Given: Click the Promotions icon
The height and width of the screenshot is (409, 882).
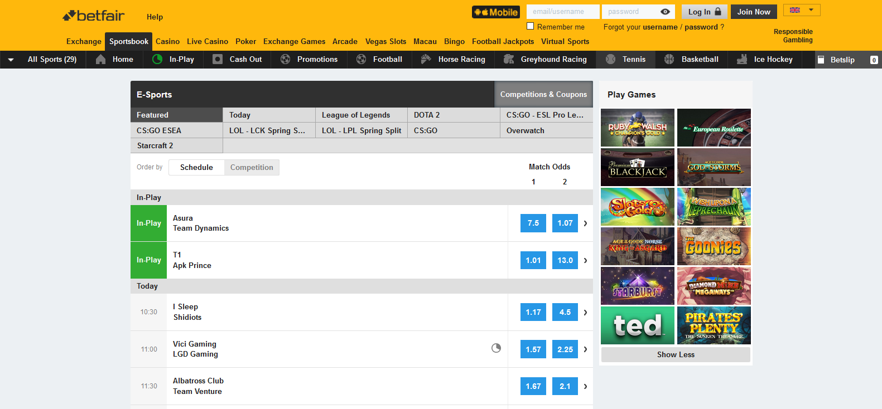Looking at the screenshot, I should click(x=285, y=59).
